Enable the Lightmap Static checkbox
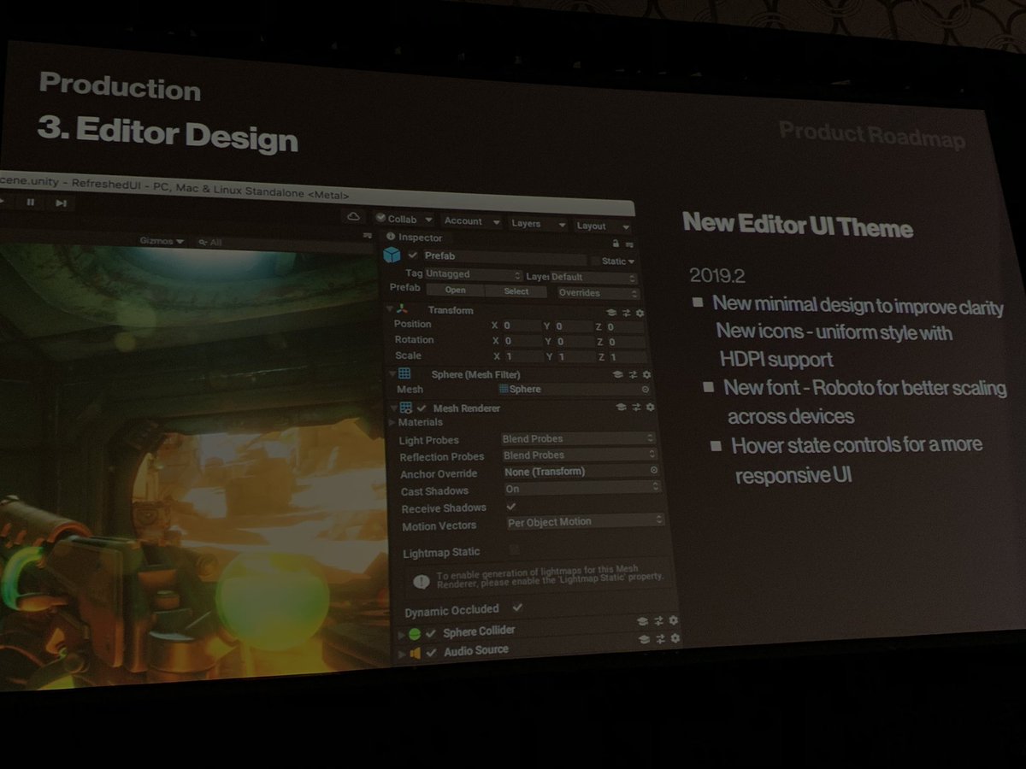This screenshot has height=769, width=1026. coord(514,549)
